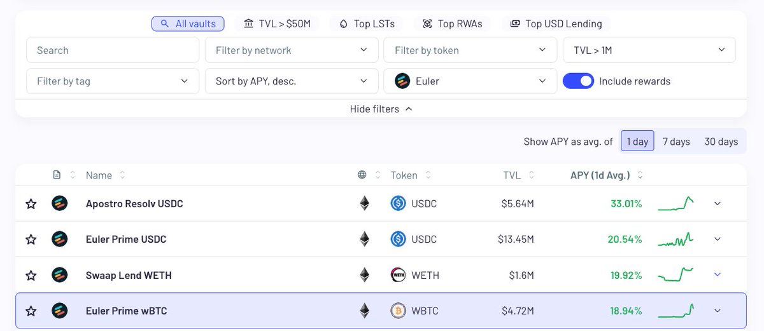The width and height of the screenshot is (764, 331).
Task: Expand the Euler Prime USDC row chevron
Action: coord(718,240)
